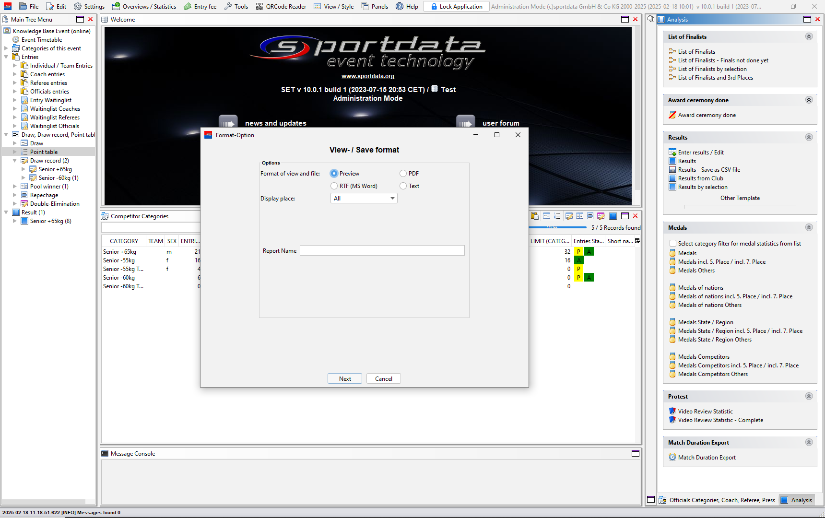Select the PDF format radio button

[x=403, y=174]
